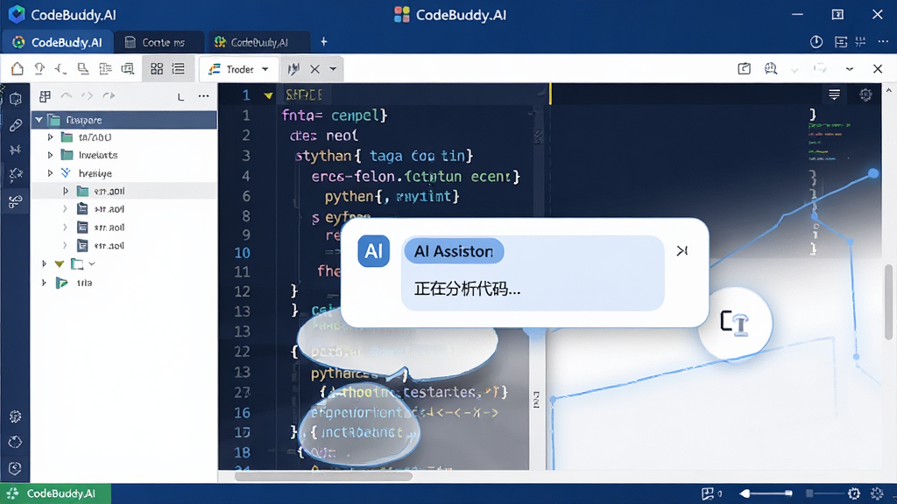Click the layout panel icon in tab bar
Screen dimensions: 897x504
point(841,42)
